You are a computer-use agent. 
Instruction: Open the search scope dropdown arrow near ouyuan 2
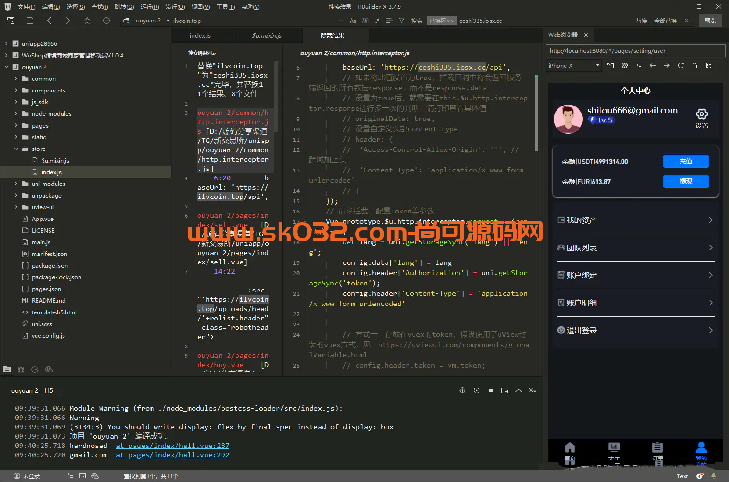coord(168,21)
